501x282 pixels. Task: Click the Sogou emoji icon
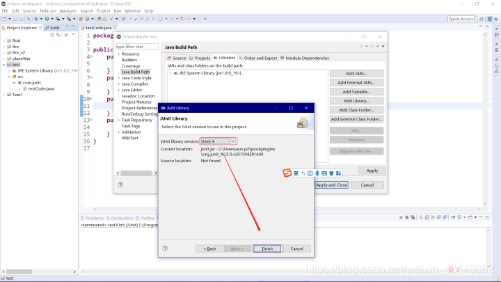tap(310, 173)
